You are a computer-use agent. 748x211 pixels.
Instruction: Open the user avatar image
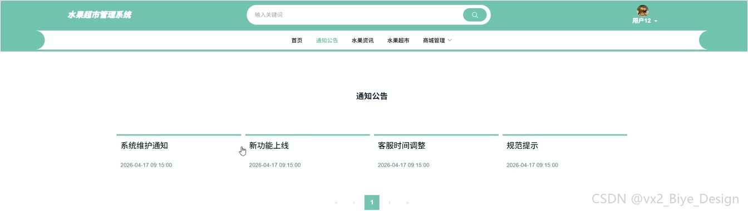[x=643, y=11]
